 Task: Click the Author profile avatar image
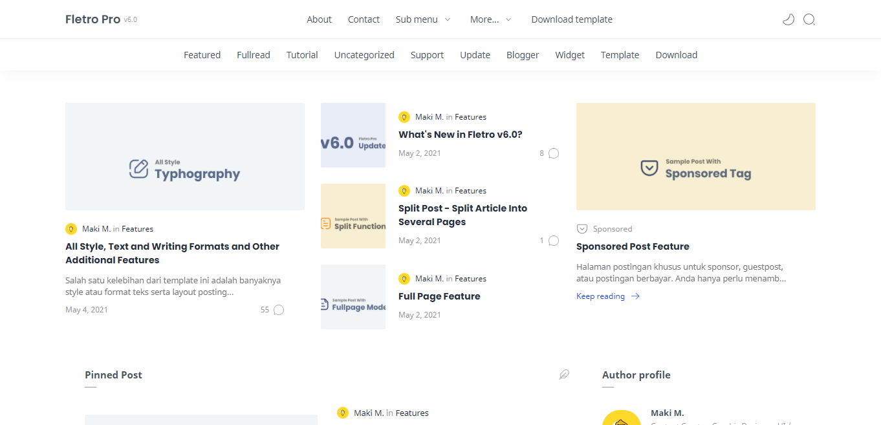coord(622,418)
